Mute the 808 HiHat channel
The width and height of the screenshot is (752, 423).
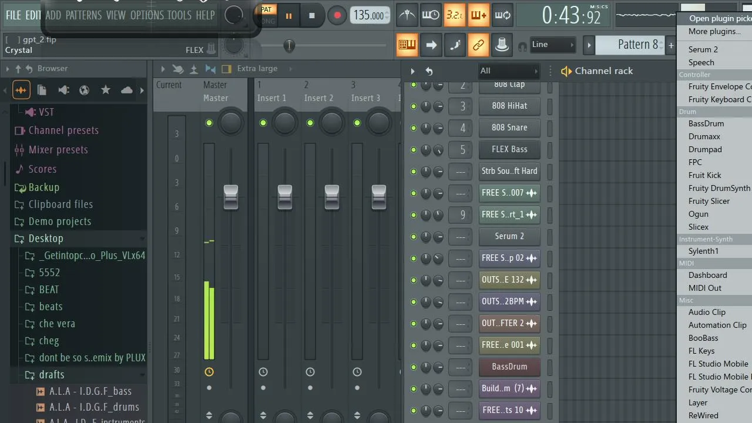pyautogui.click(x=414, y=106)
